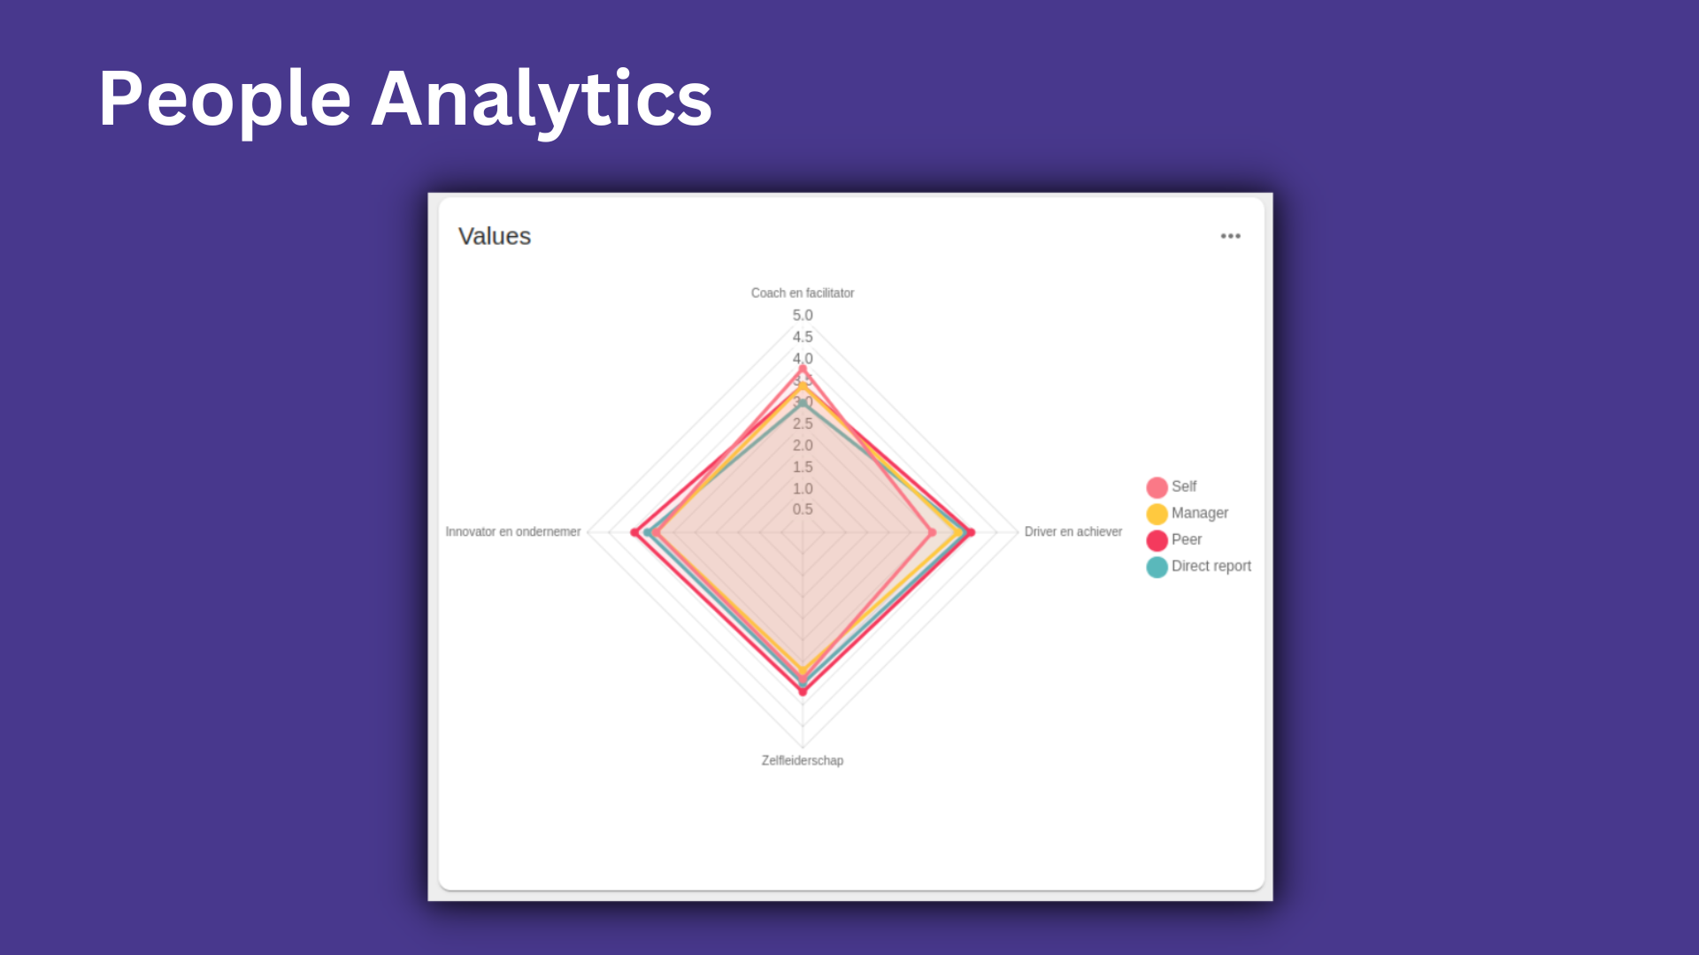Toggle the Manager series legend label
The width and height of the screenshot is (1699, 955).
1199,513
